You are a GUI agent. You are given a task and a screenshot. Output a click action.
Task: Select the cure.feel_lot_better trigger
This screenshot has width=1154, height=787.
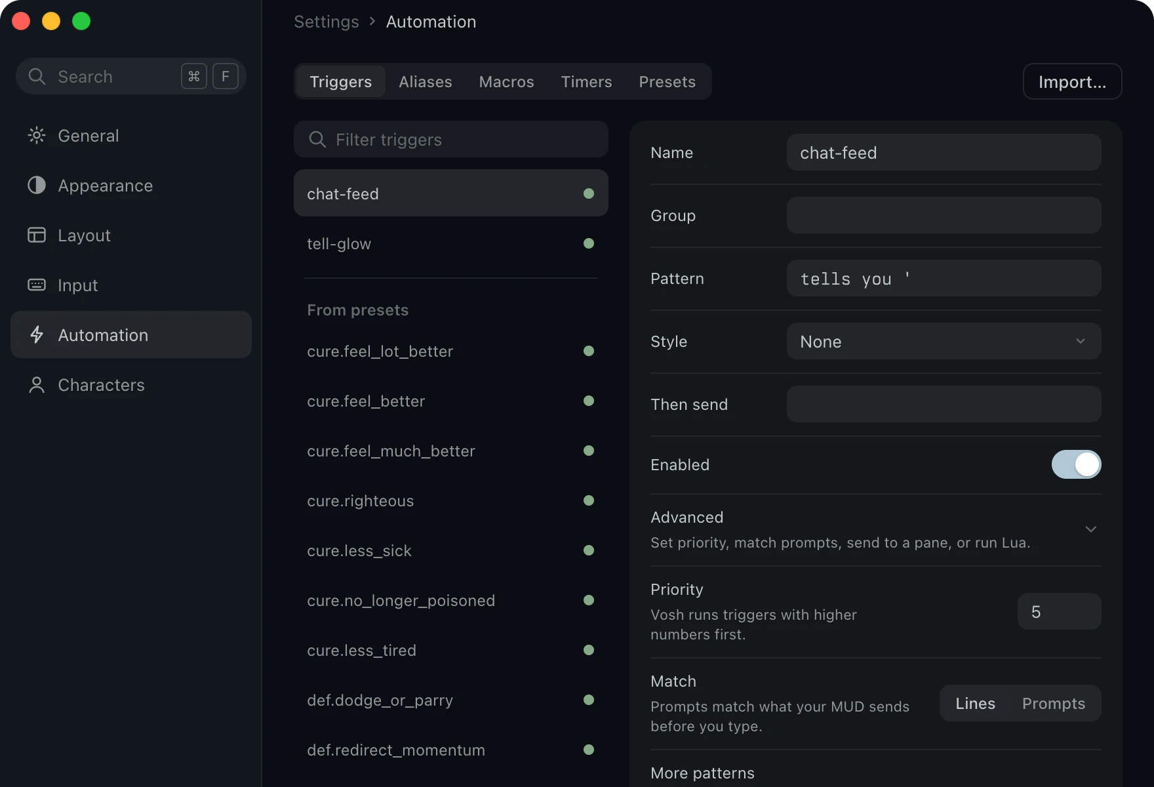point(451,351)
